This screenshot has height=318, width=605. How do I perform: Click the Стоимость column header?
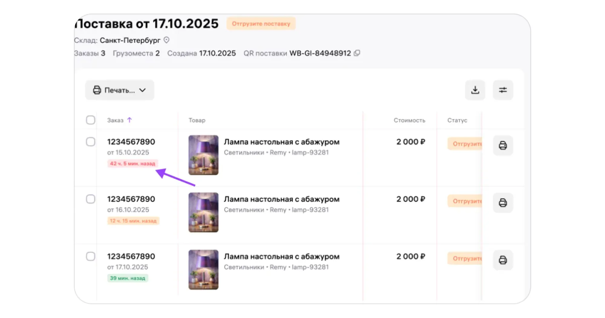(409, 120)
